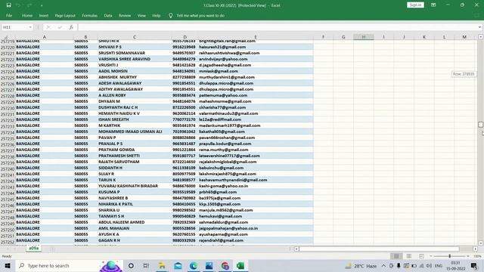Open Customize Quick Access Toolbar dropdown

point(42,5)
